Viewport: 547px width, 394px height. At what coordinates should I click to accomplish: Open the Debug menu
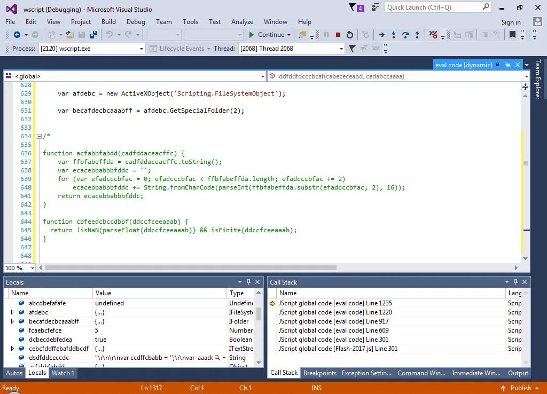click(x=136, y=21)
